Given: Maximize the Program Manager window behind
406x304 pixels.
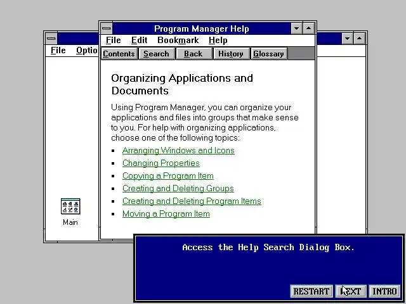Looking at the screenshot, I should click(x=359, y=39).
